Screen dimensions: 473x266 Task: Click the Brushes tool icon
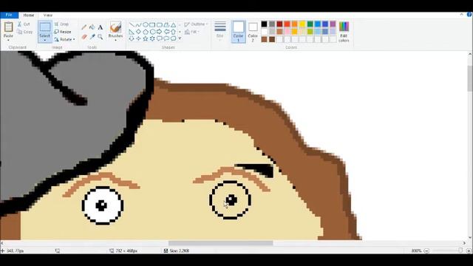(115, 27)
